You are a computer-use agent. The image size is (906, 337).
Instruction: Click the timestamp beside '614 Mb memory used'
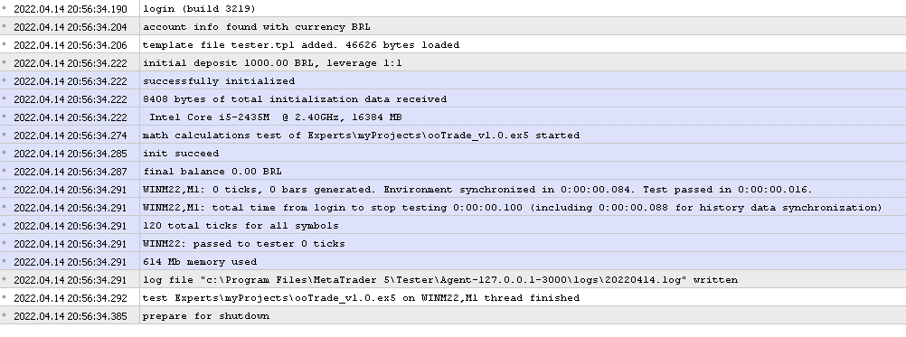tap(71, 262)
